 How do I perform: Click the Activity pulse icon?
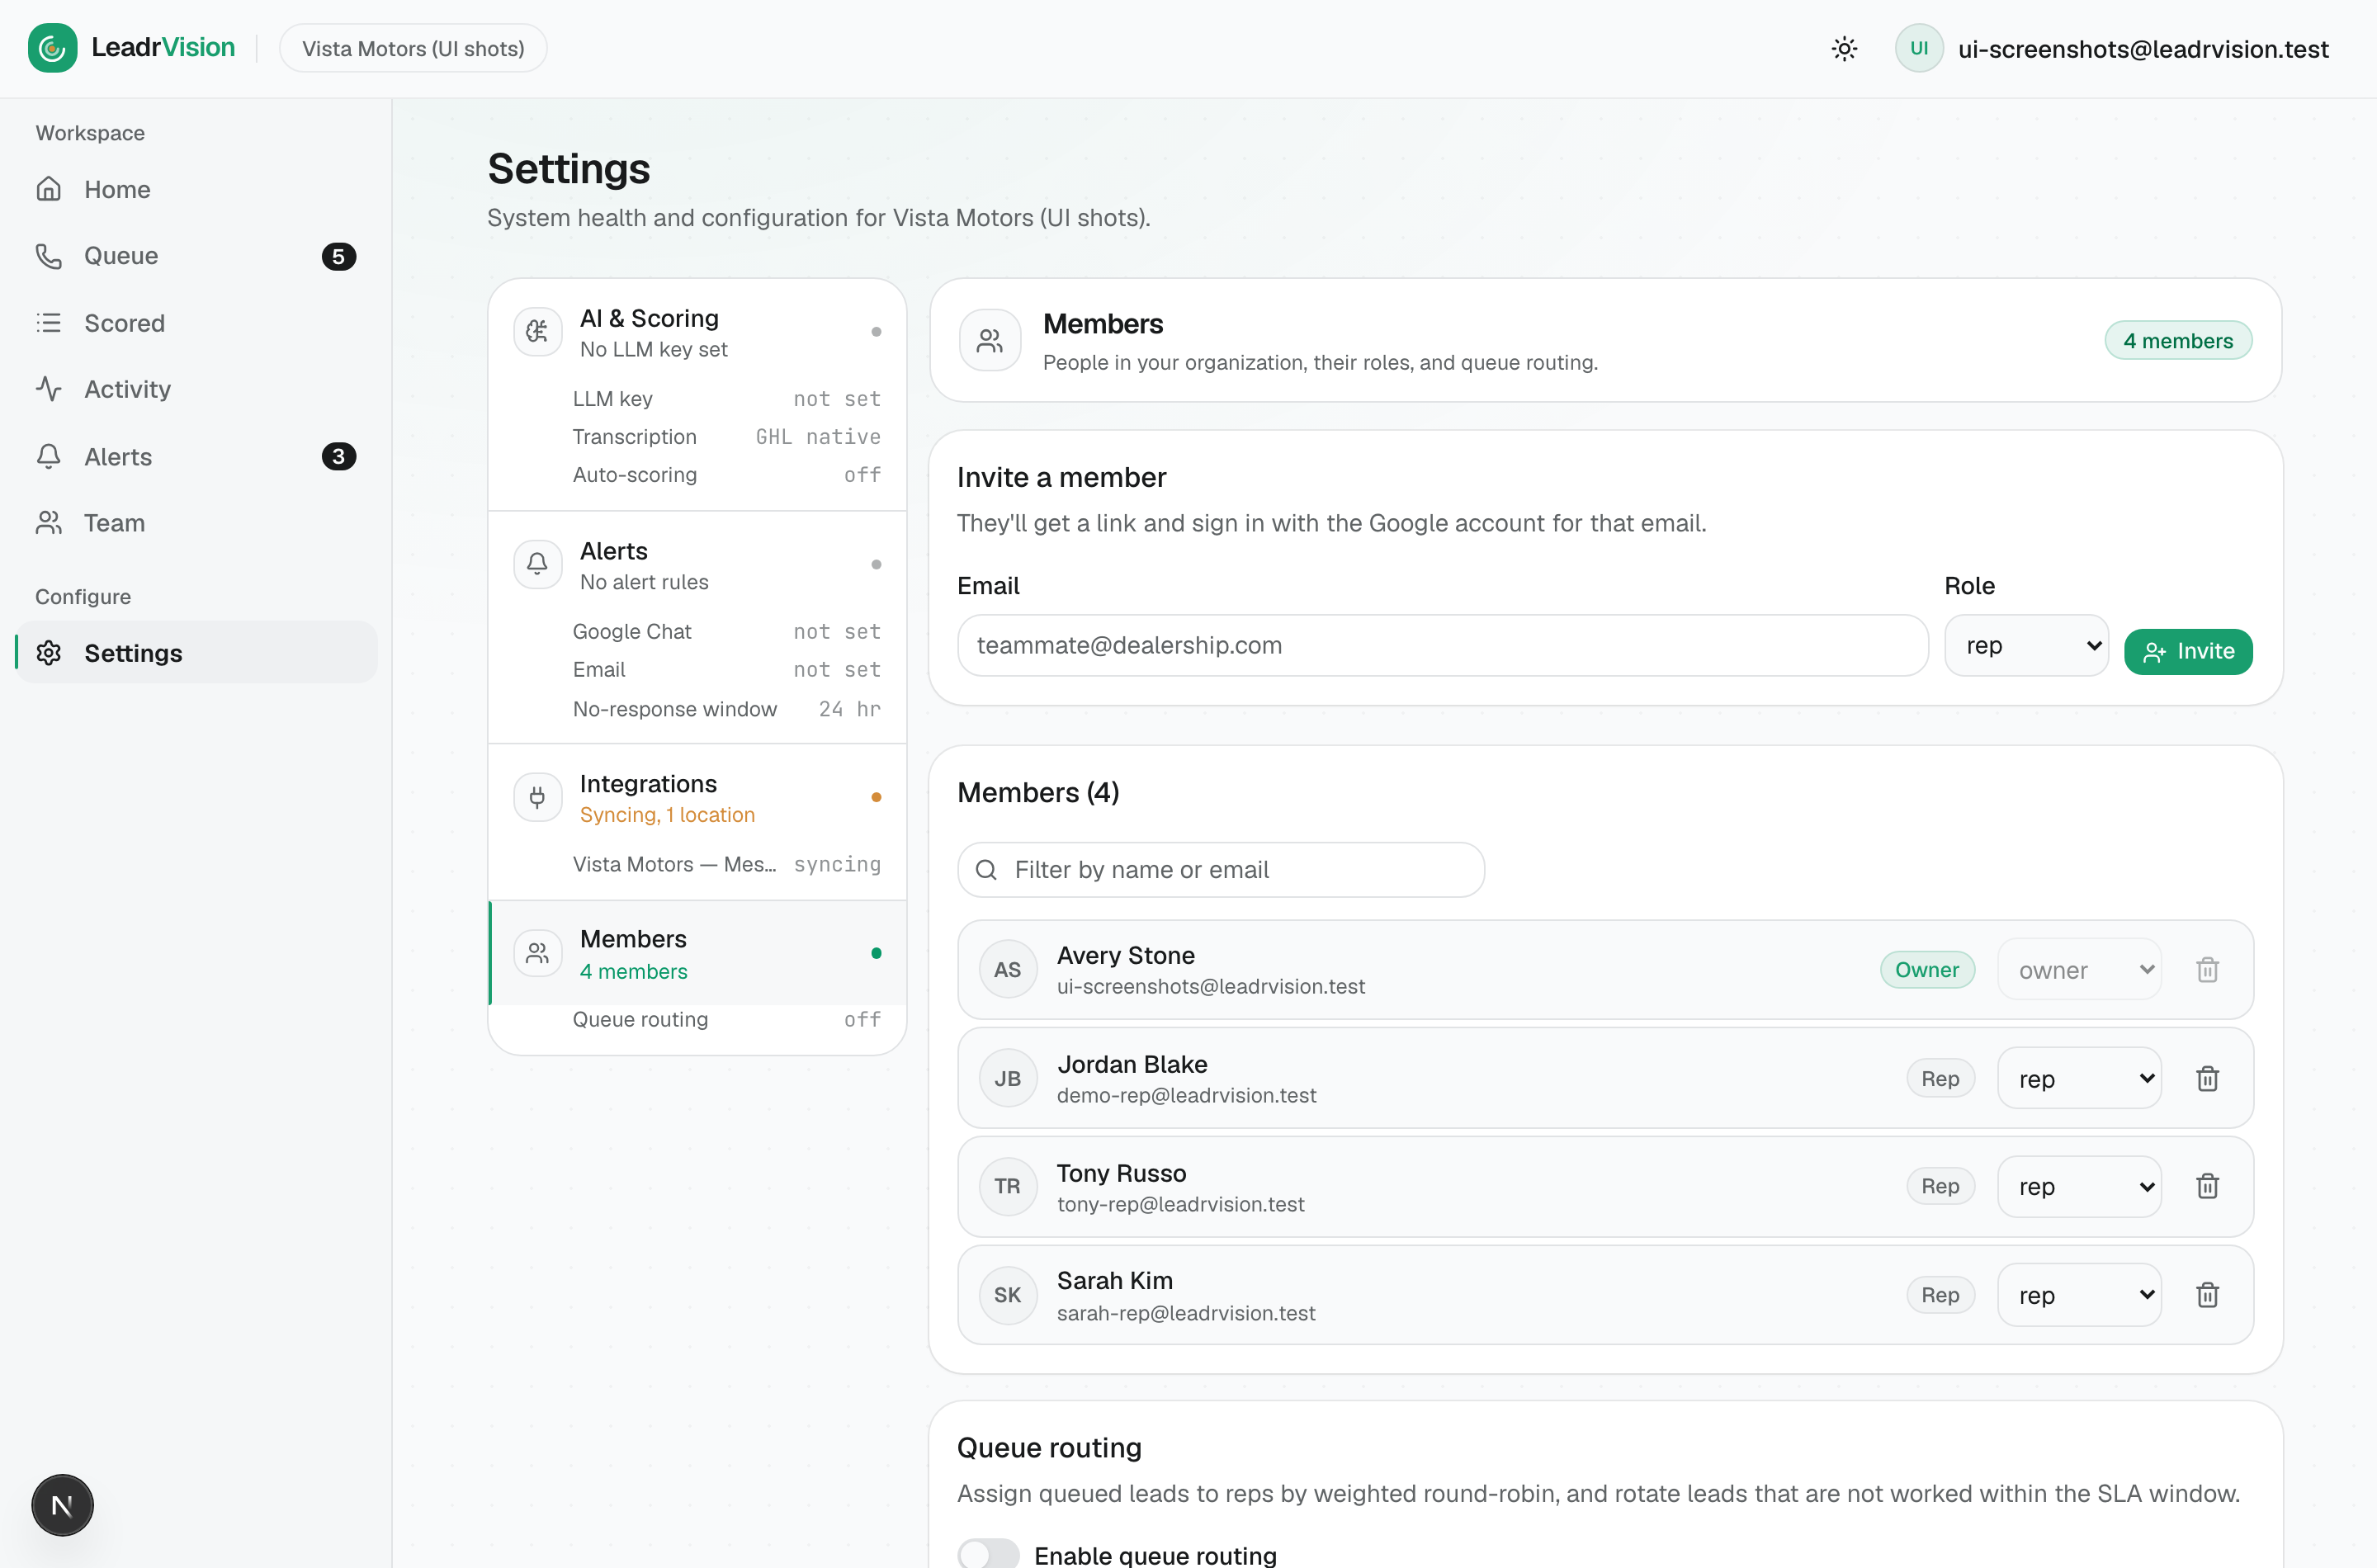pos(49,389)
